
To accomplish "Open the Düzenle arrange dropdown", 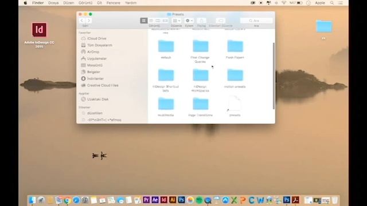I will click(176, 21).
